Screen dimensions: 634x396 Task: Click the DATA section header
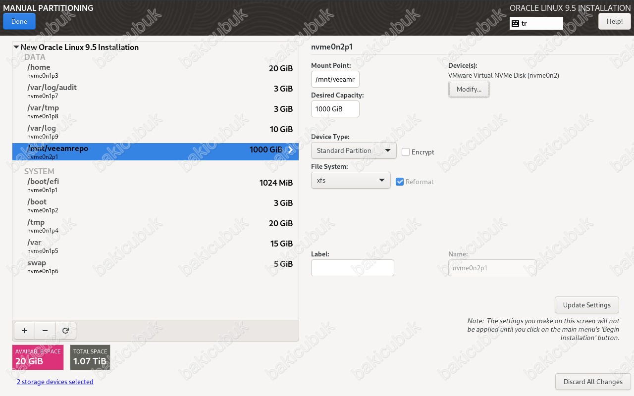pos(35,57)
